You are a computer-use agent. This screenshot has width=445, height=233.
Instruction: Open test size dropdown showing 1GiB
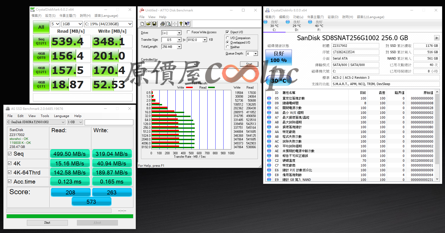pos(72,24)
